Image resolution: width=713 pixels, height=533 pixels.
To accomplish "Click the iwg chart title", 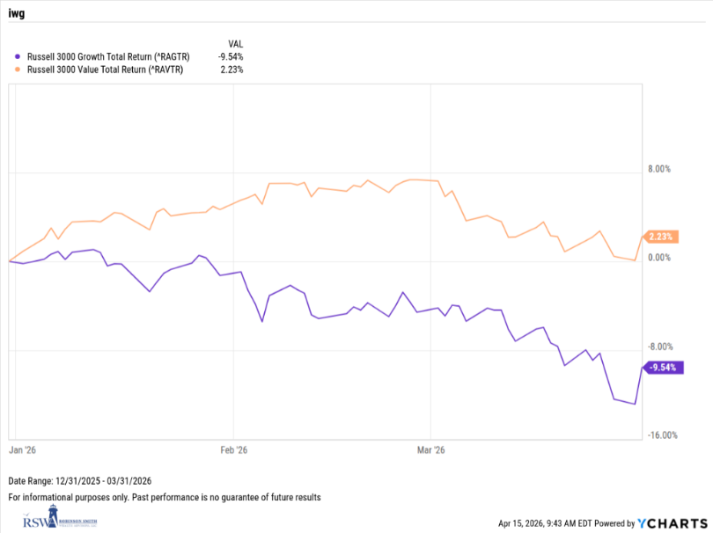I will [17, 11].
